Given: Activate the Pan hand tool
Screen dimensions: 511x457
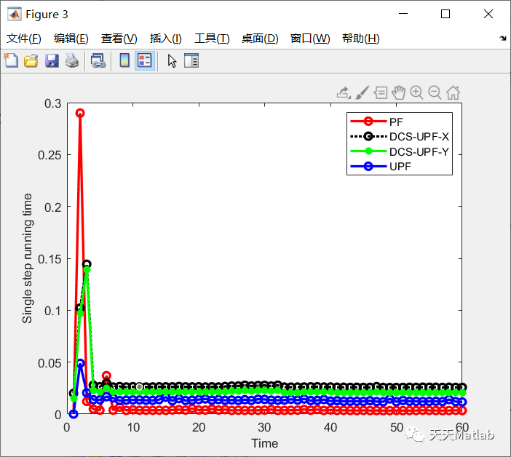Looking at the screenshot, I should [x=399, y=93].
